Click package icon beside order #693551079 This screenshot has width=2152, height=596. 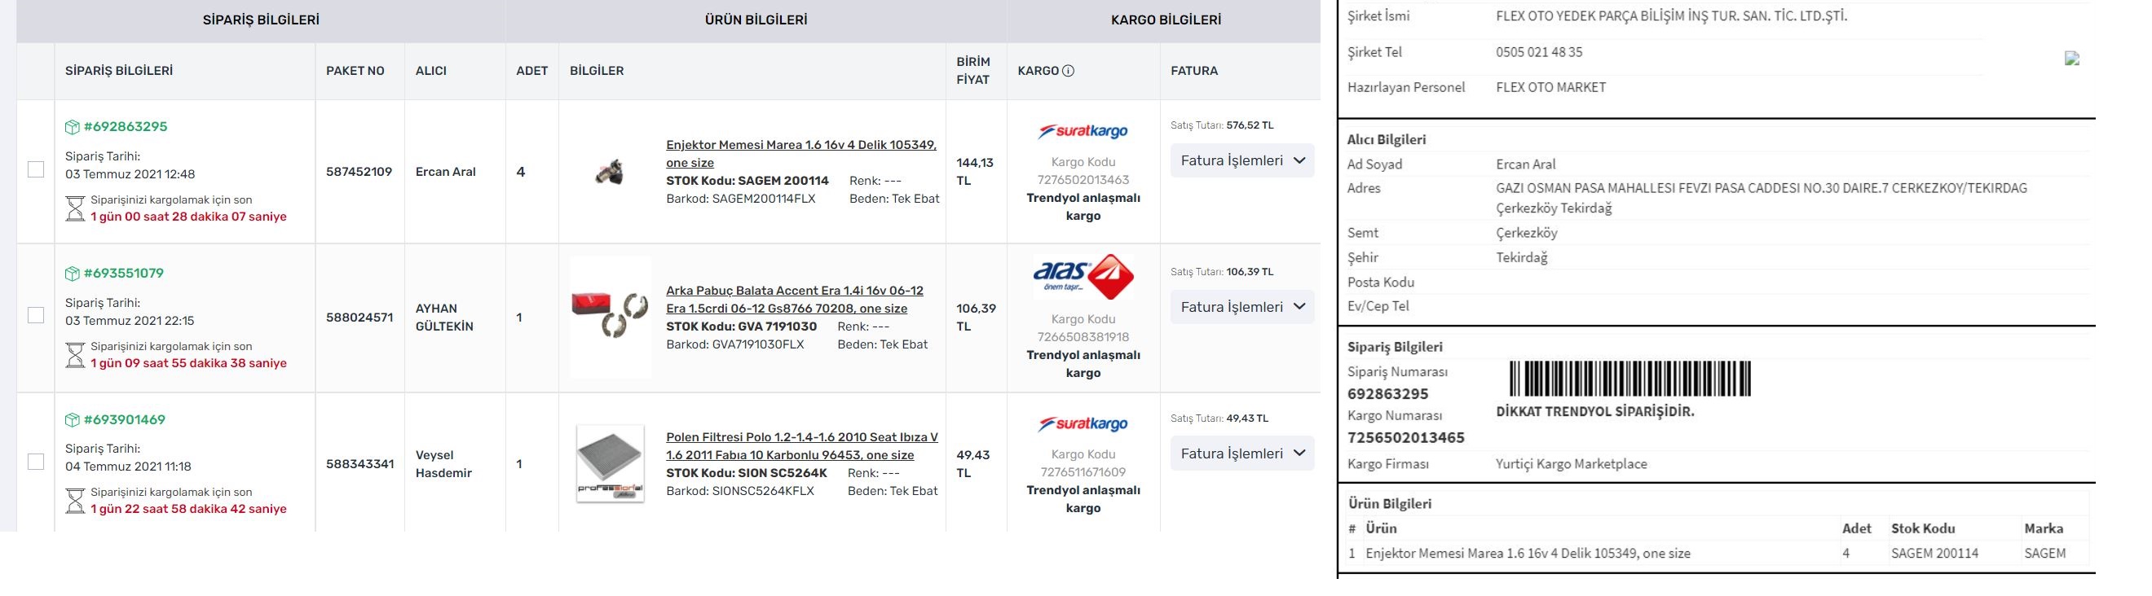(x=73, y=274)
